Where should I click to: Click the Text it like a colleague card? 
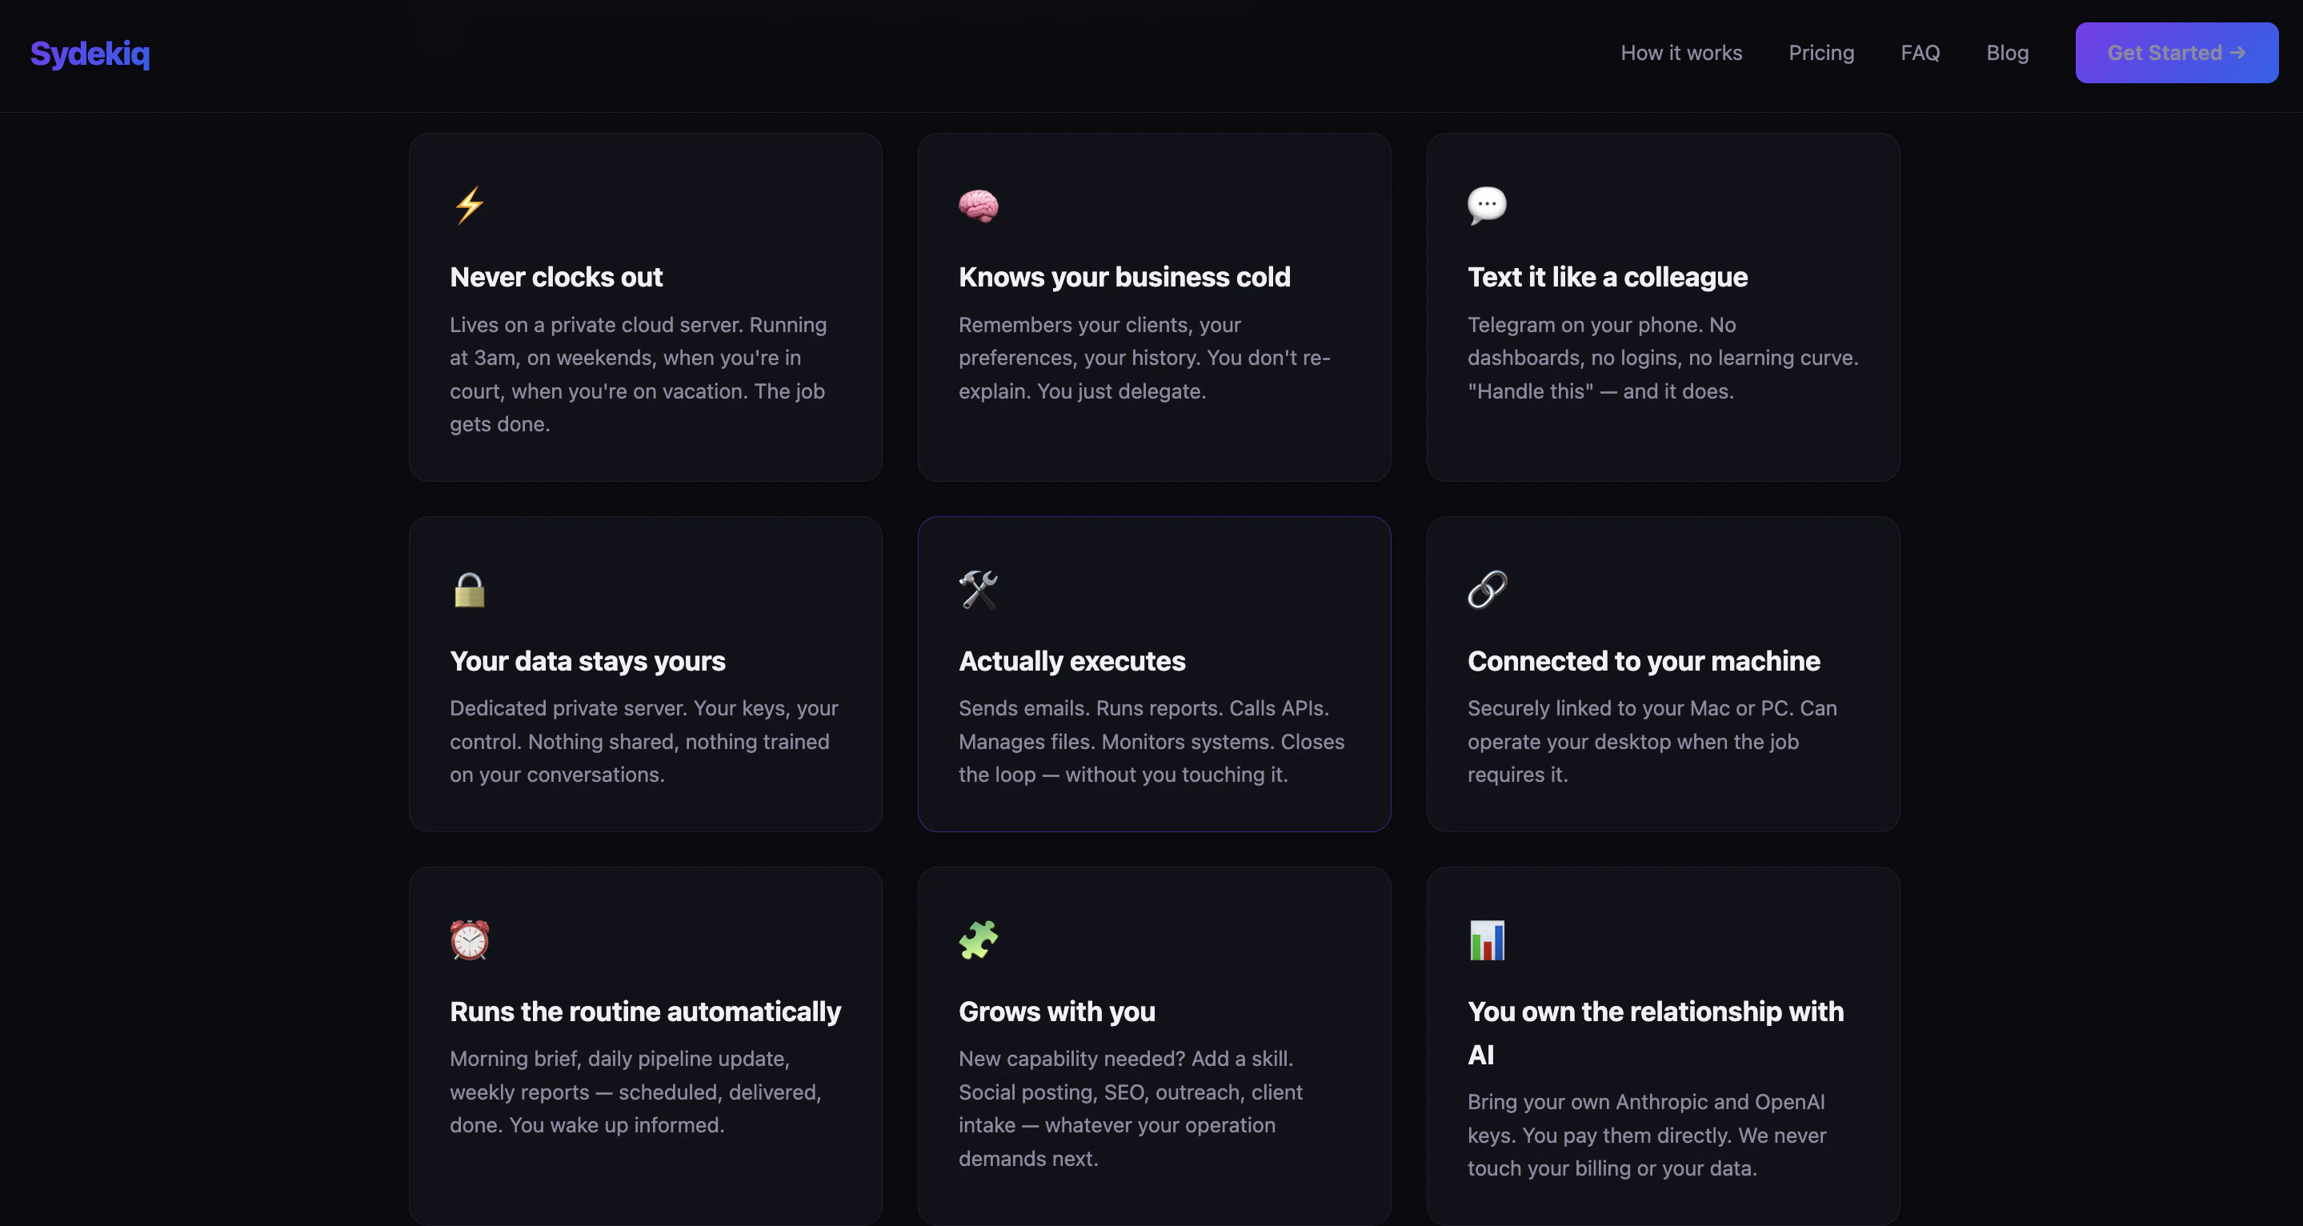[x=1663, y=309]
